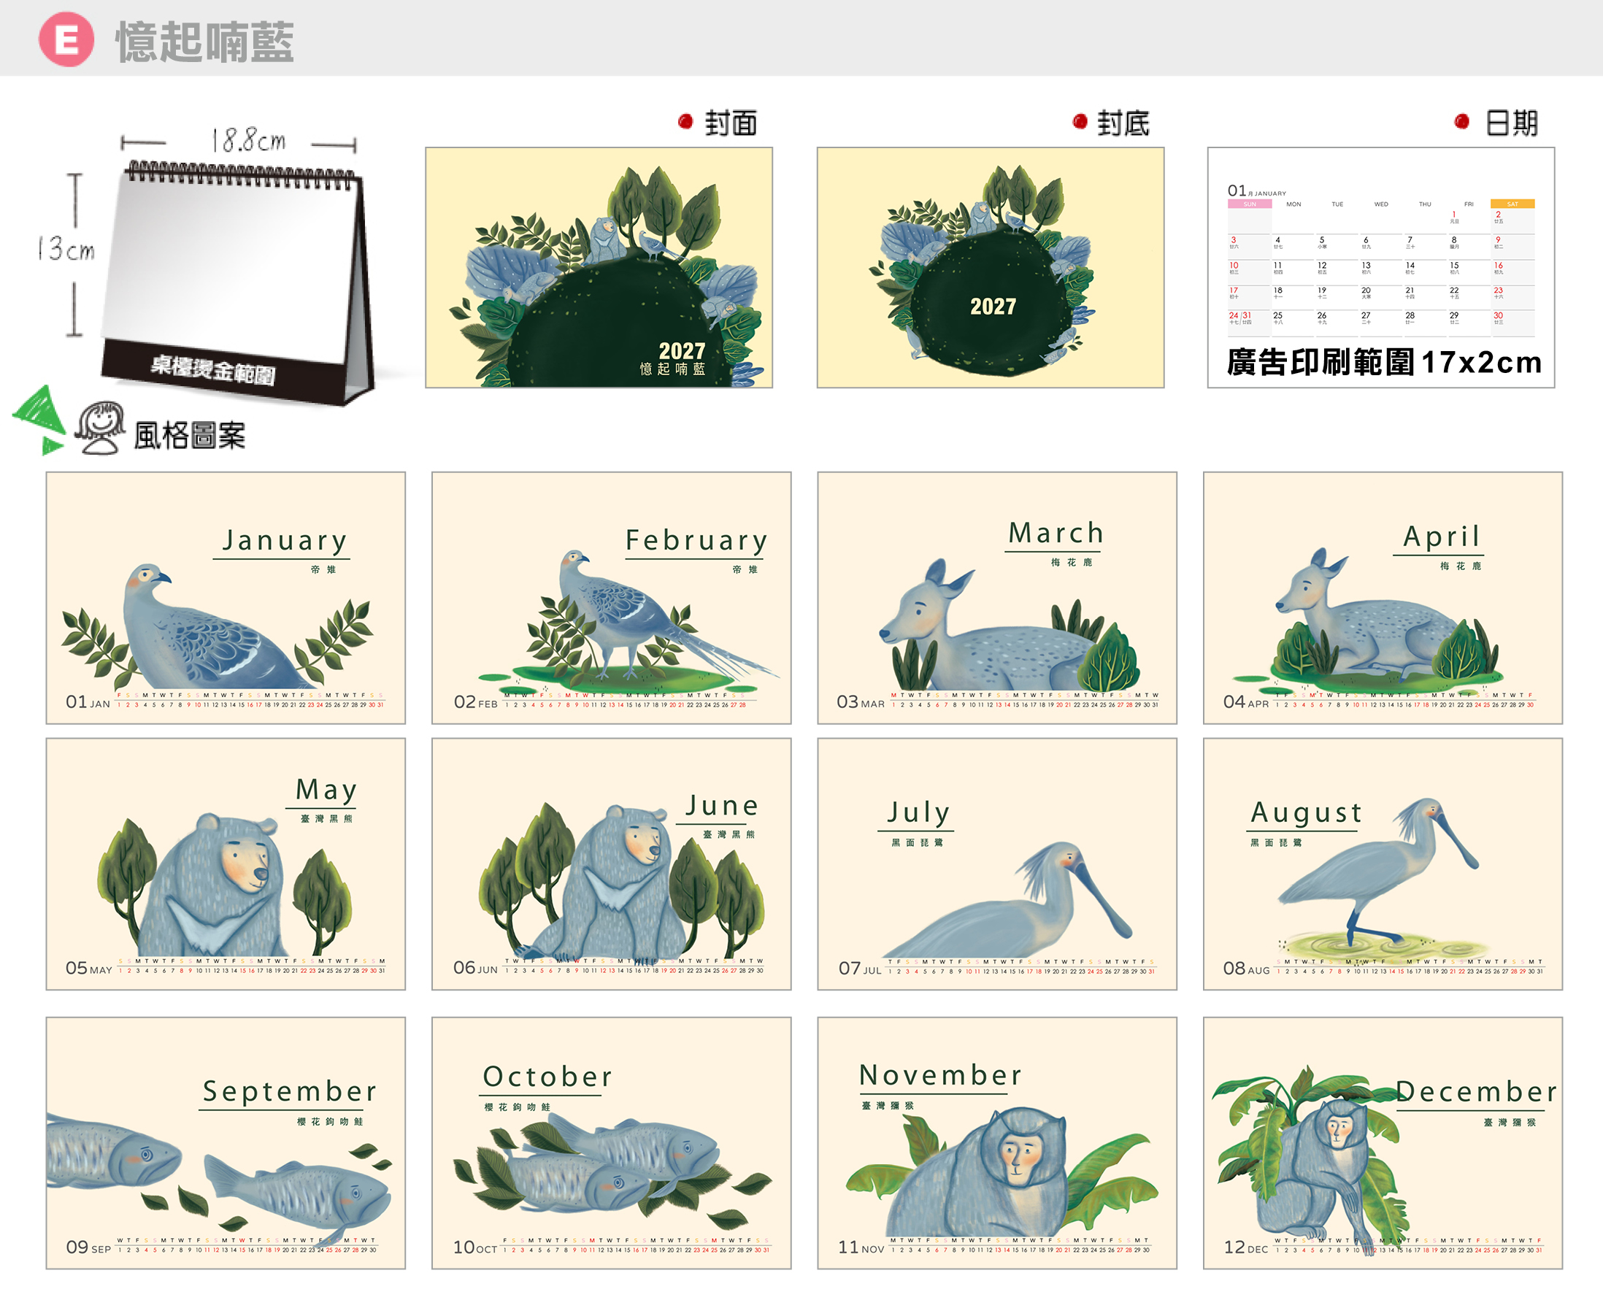Click the 憶起喃藍 title text
The height and width of the screenshot is (1300, 1603).
tap(204, 42)
